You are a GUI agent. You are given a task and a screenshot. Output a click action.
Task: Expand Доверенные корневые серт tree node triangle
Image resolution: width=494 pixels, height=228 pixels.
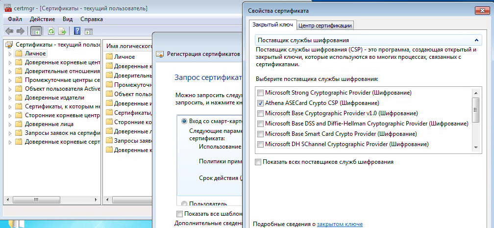tap(10, 142)
